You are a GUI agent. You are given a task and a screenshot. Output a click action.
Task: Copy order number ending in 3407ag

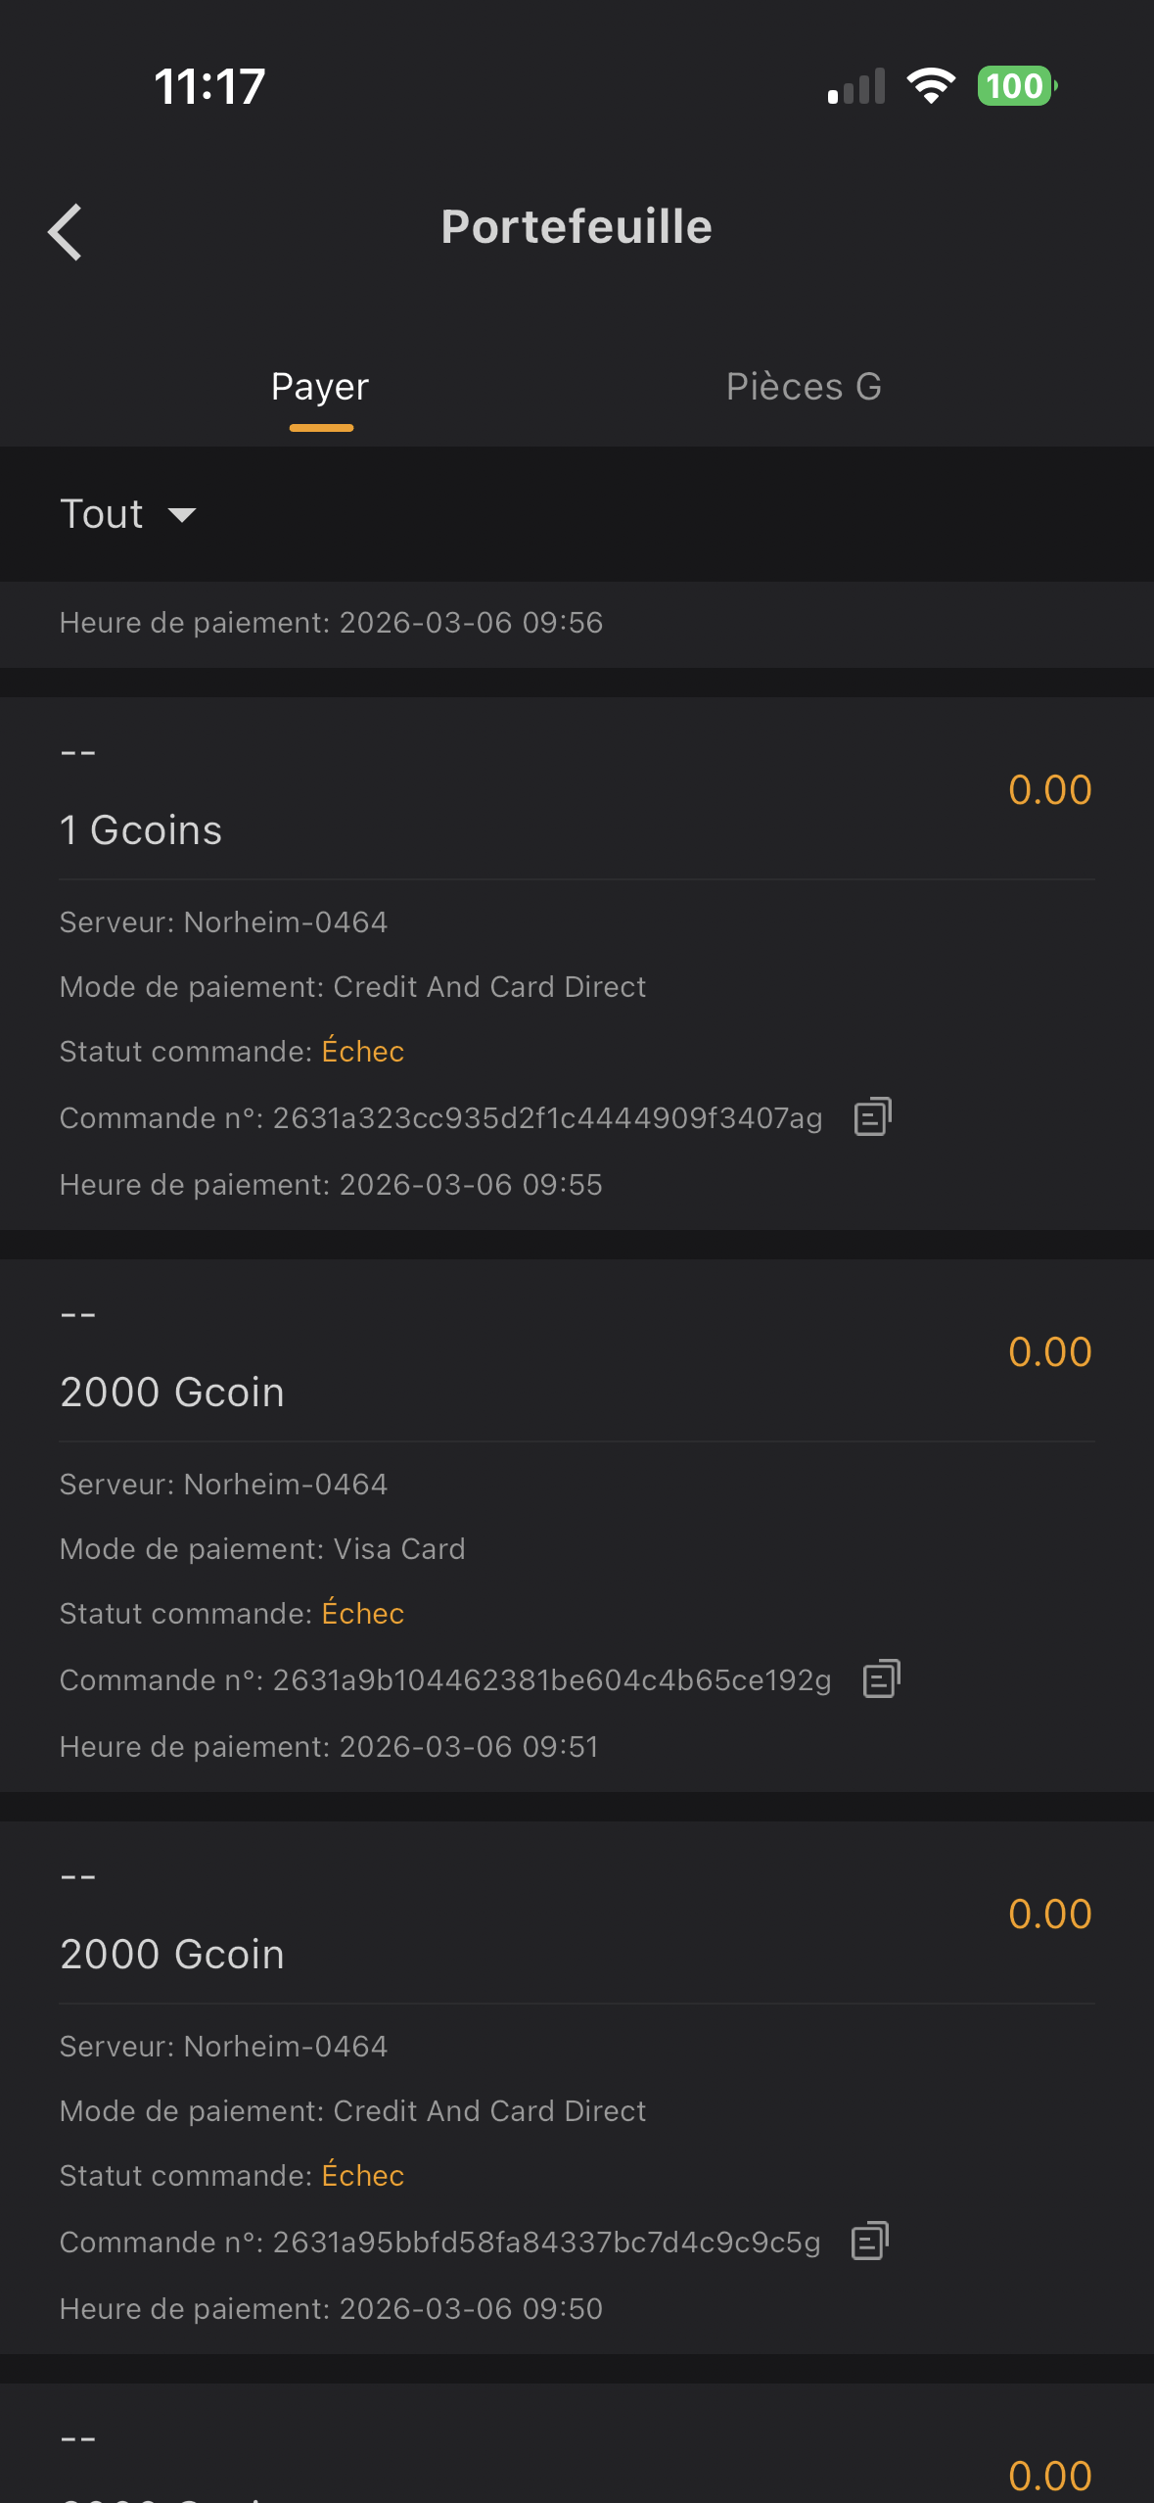click(x=872, y=1117)
